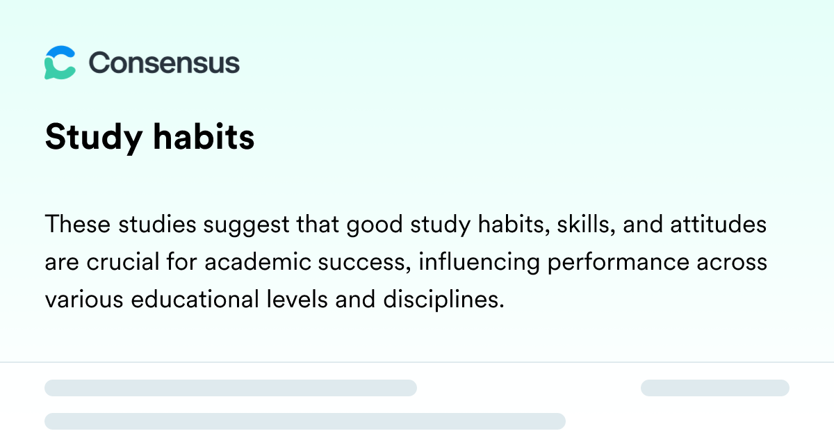Click the word "Study" in the title
The width and height of the screenshot is (834, 438).
92,138
